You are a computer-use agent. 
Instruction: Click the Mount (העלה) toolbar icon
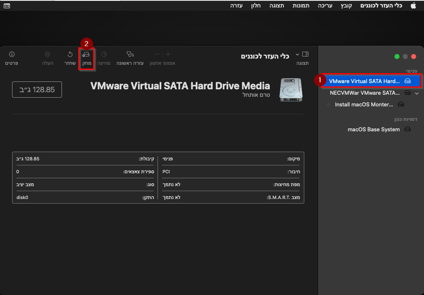pyautogui.click(x=47, y=54)
